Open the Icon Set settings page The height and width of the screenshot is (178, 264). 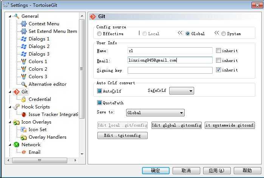(37, 130)
